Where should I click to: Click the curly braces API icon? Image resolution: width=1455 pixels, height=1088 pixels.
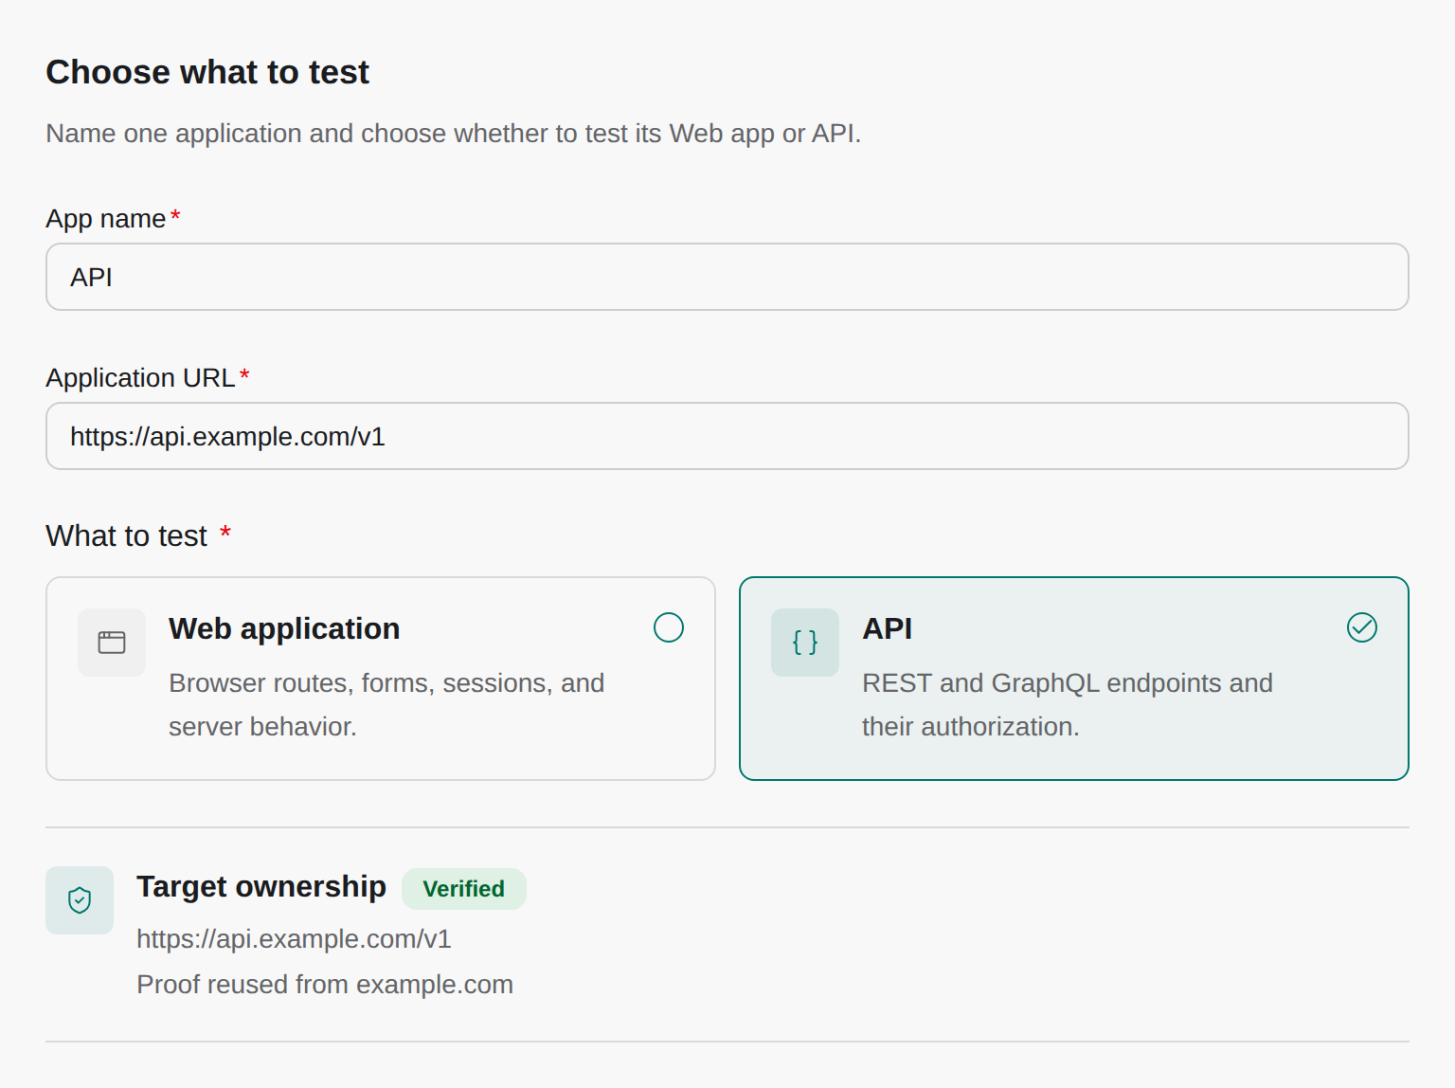[x=805, y=643]
